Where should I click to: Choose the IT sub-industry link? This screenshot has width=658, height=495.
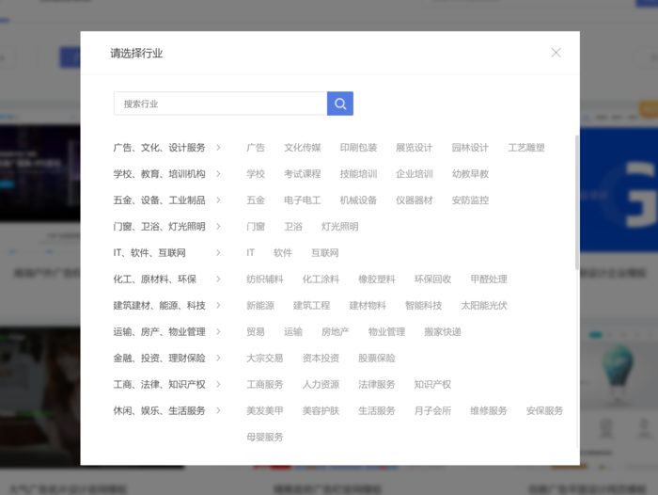coord(251,252)
